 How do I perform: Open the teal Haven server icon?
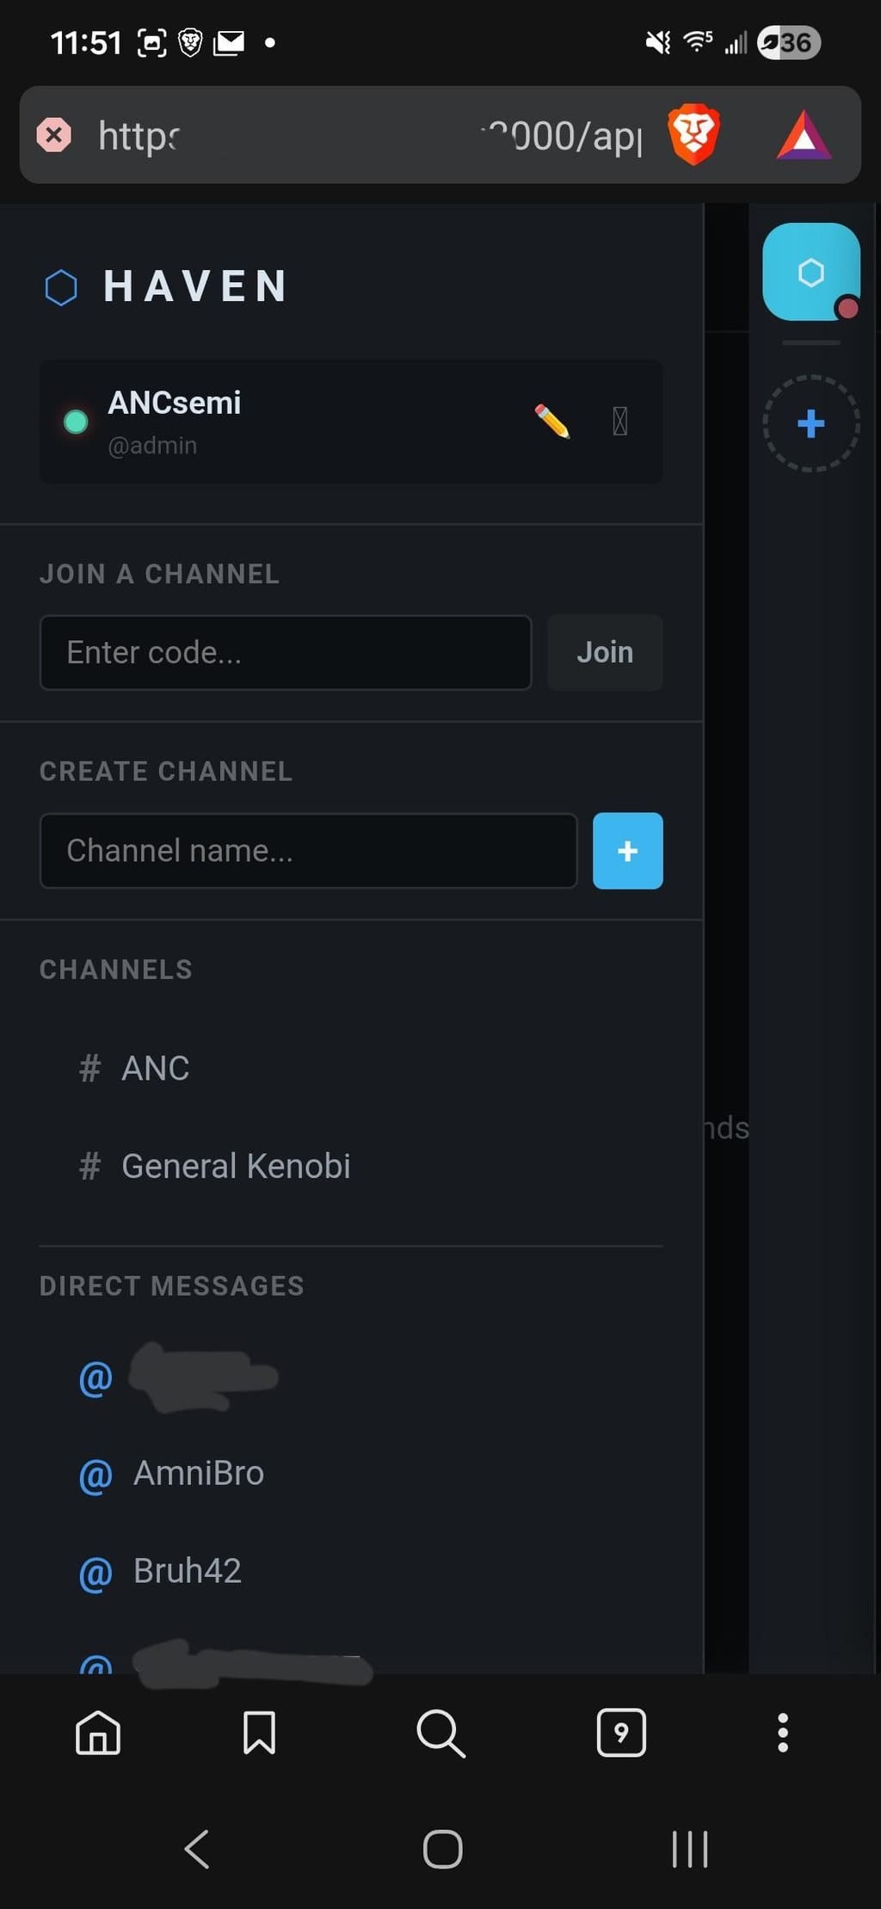tap(810, 272)
